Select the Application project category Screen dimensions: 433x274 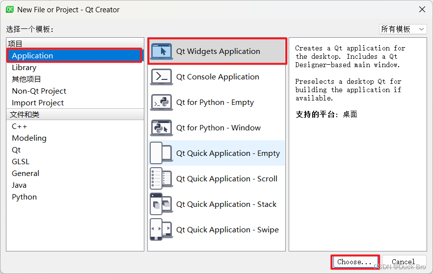point(75,56)
